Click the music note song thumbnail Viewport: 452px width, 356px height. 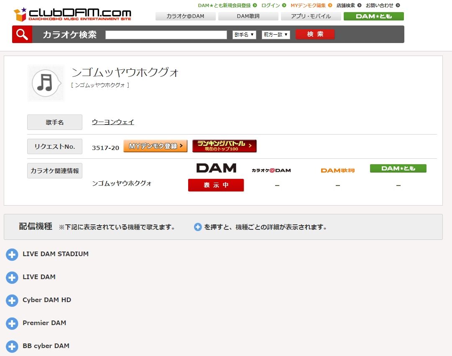(46, 83)
